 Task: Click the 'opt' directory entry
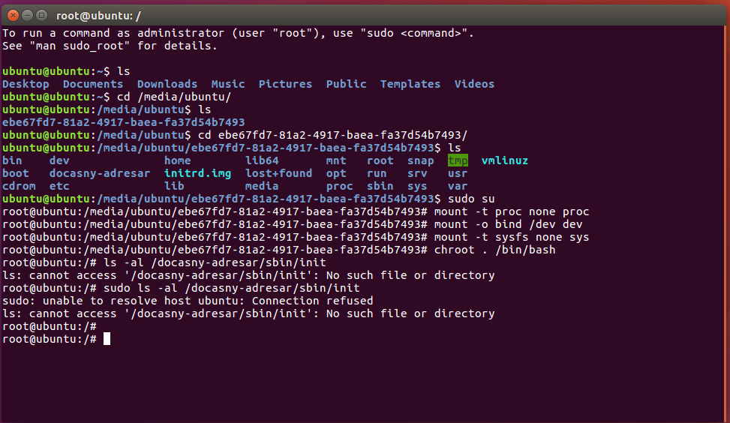(x=336, y=173)
